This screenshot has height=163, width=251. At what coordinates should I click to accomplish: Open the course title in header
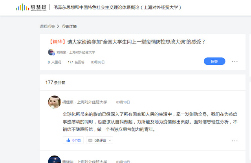(117, 7)
